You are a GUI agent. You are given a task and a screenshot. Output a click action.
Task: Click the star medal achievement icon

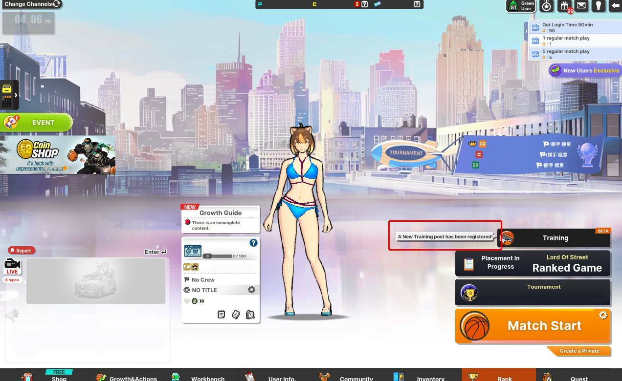tap(547, 6)
